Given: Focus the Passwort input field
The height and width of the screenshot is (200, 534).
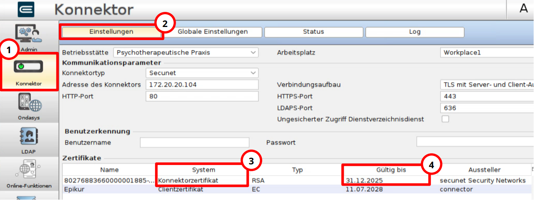Looking at the screenshot, I should 475,142.
